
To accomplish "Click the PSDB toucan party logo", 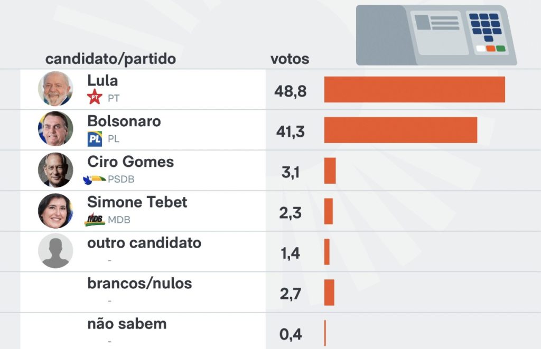I will click(95, 180).
